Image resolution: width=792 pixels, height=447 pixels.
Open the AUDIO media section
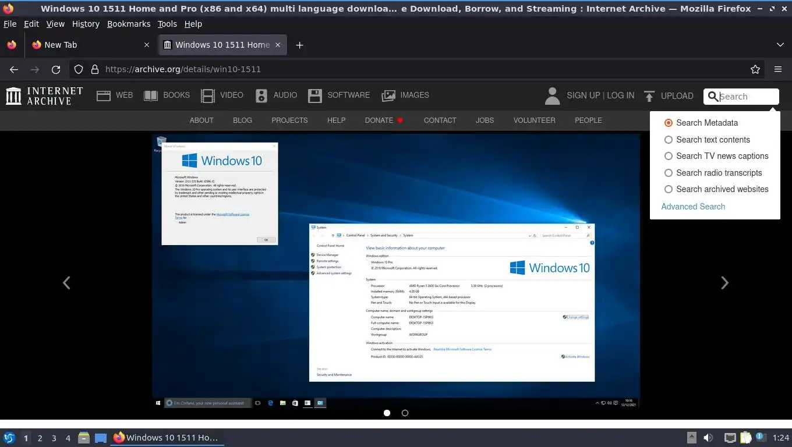pos(276,95)
